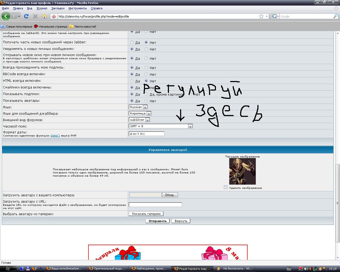Open the Закладки menu
This screenshot has width=340, height=272.
tap(58, 8)
